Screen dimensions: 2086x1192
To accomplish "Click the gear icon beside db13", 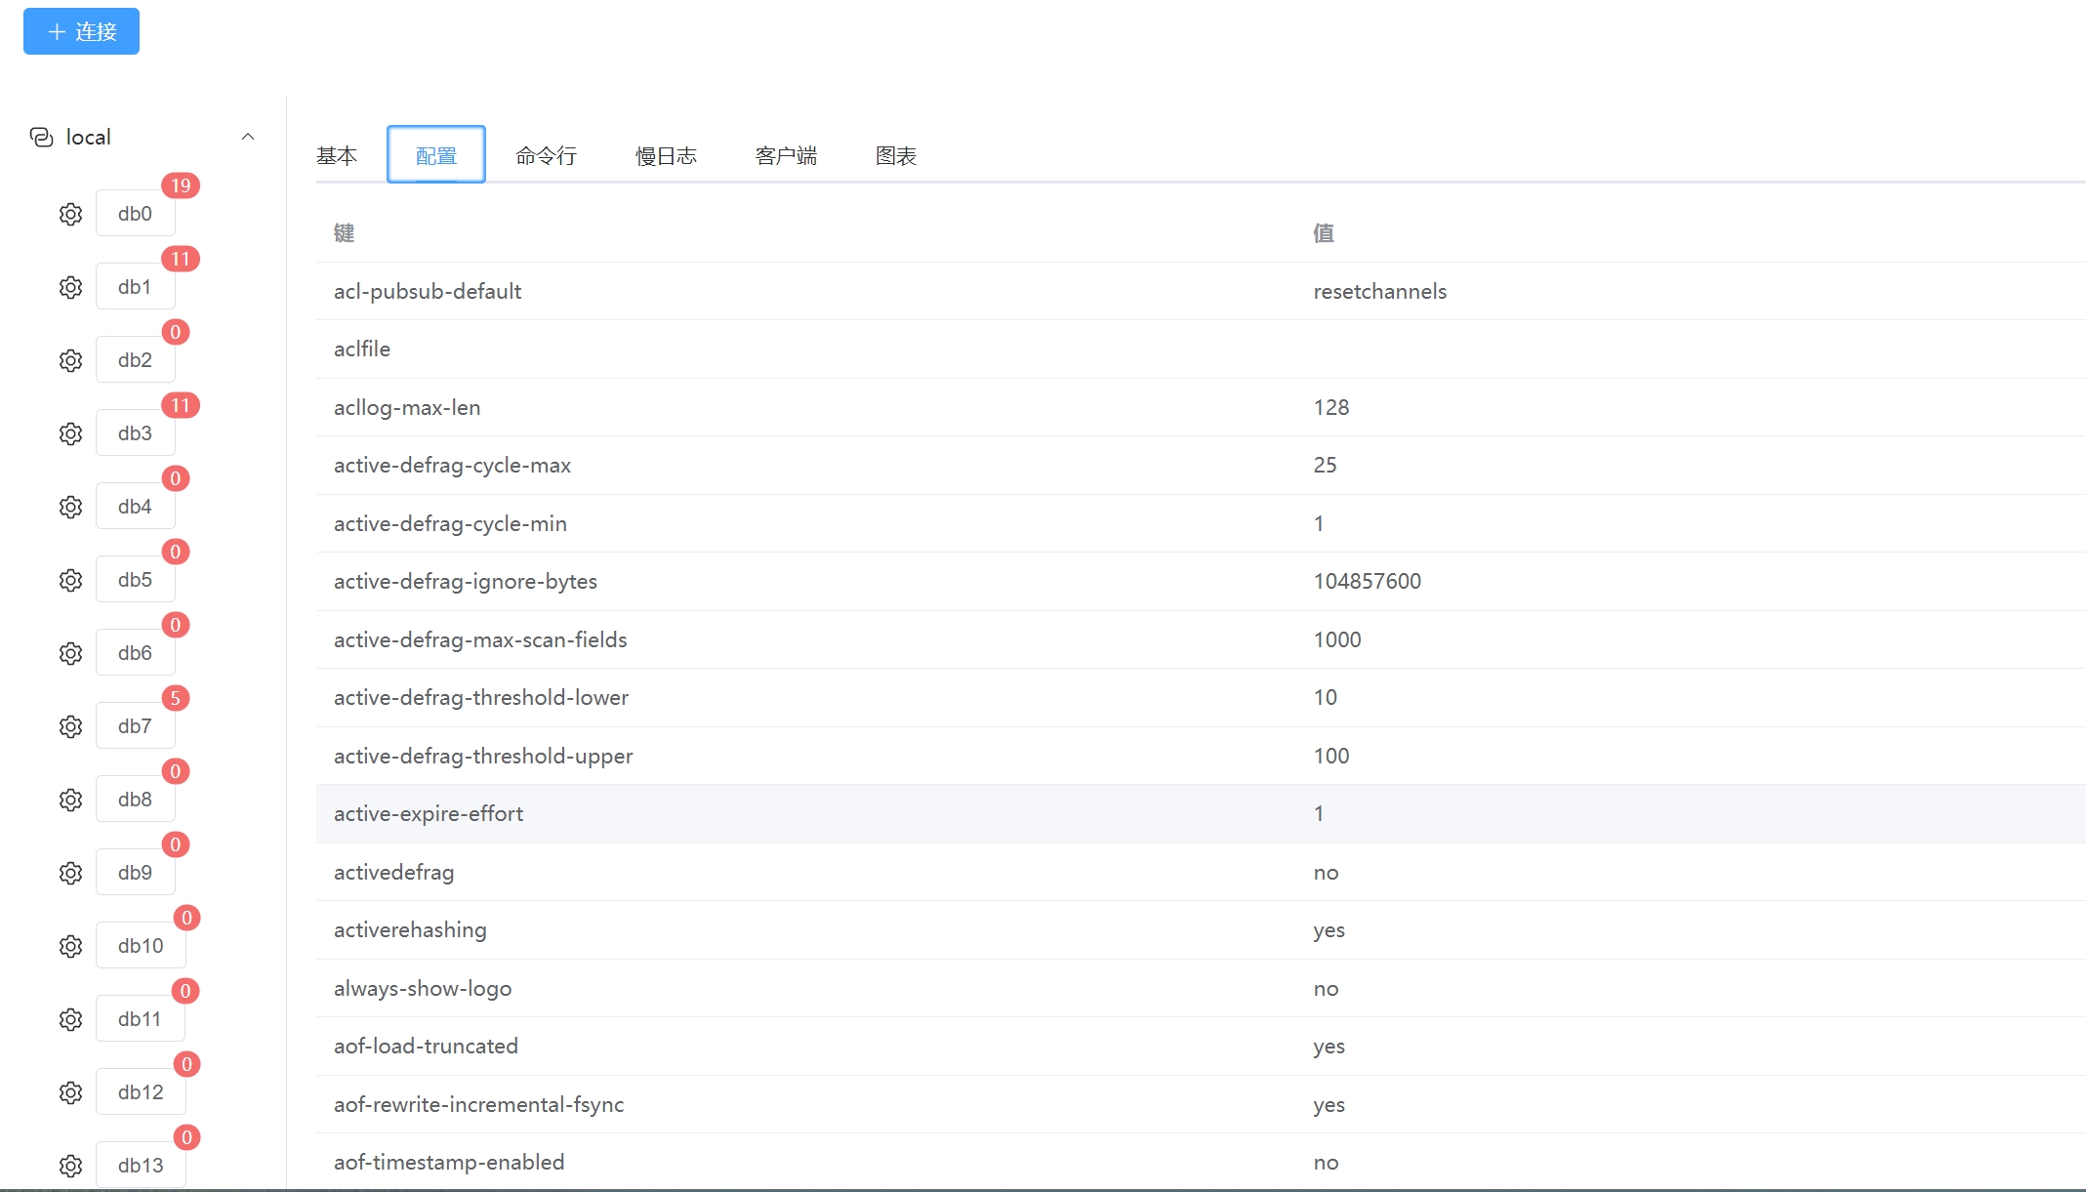I will 70,1166.
